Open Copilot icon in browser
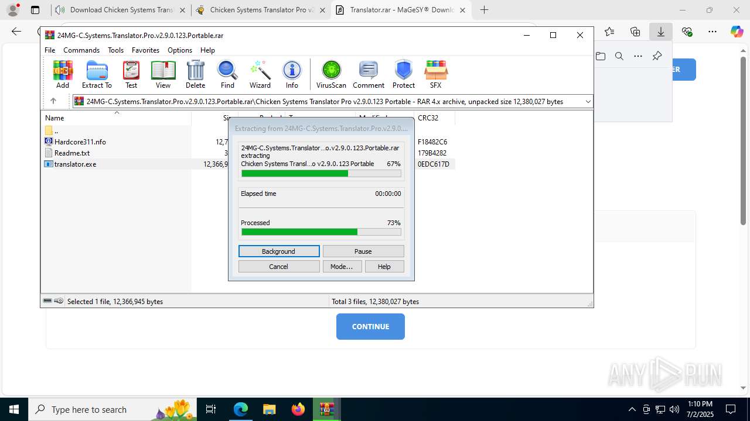The height and width of the screenshot is (421, 750). pos(737,32)
